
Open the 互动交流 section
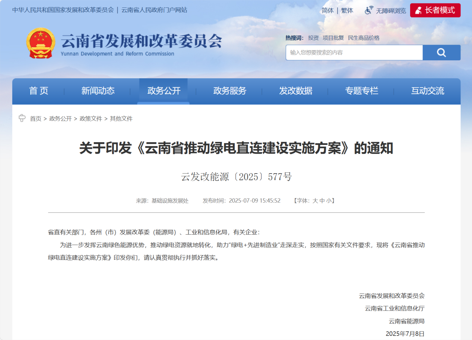[427, 91]
